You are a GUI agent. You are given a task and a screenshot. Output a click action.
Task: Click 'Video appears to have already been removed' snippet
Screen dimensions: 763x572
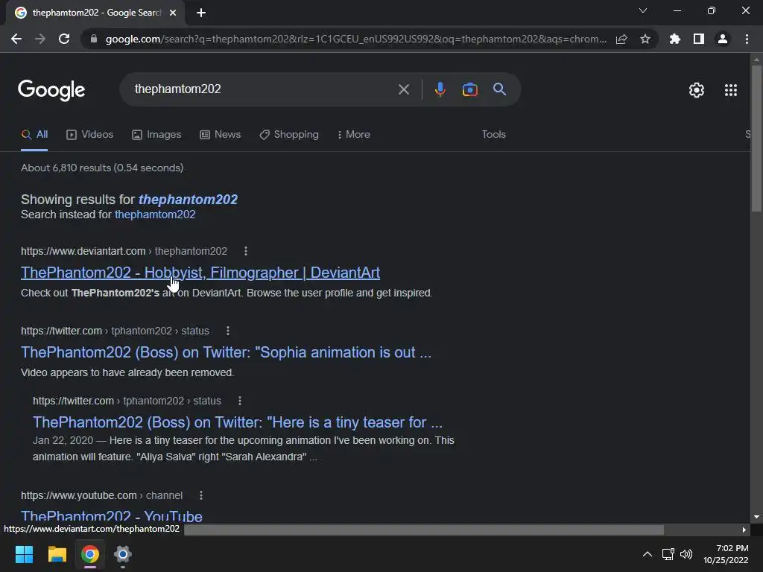127,372
